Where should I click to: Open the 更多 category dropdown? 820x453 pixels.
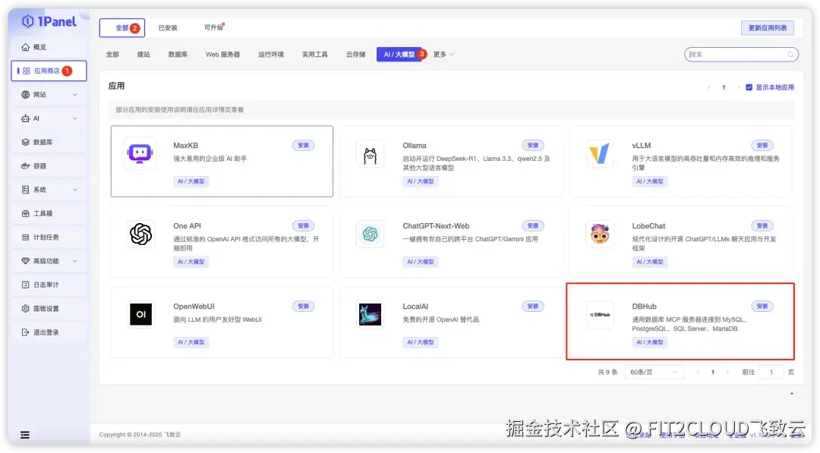(x=443, y=55)
